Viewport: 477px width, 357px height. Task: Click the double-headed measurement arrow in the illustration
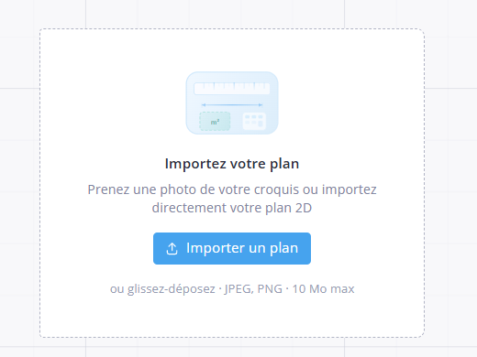[x=232, y=105]
